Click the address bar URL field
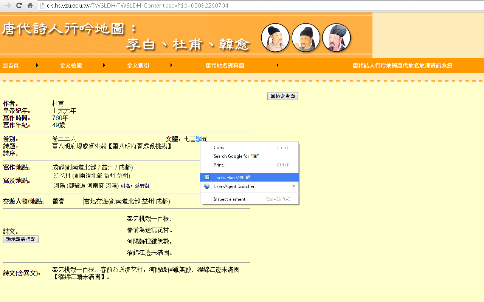Image resolution: width=484 pixels, height=302 pixels. pyautogui.click(x=261, y=6)
